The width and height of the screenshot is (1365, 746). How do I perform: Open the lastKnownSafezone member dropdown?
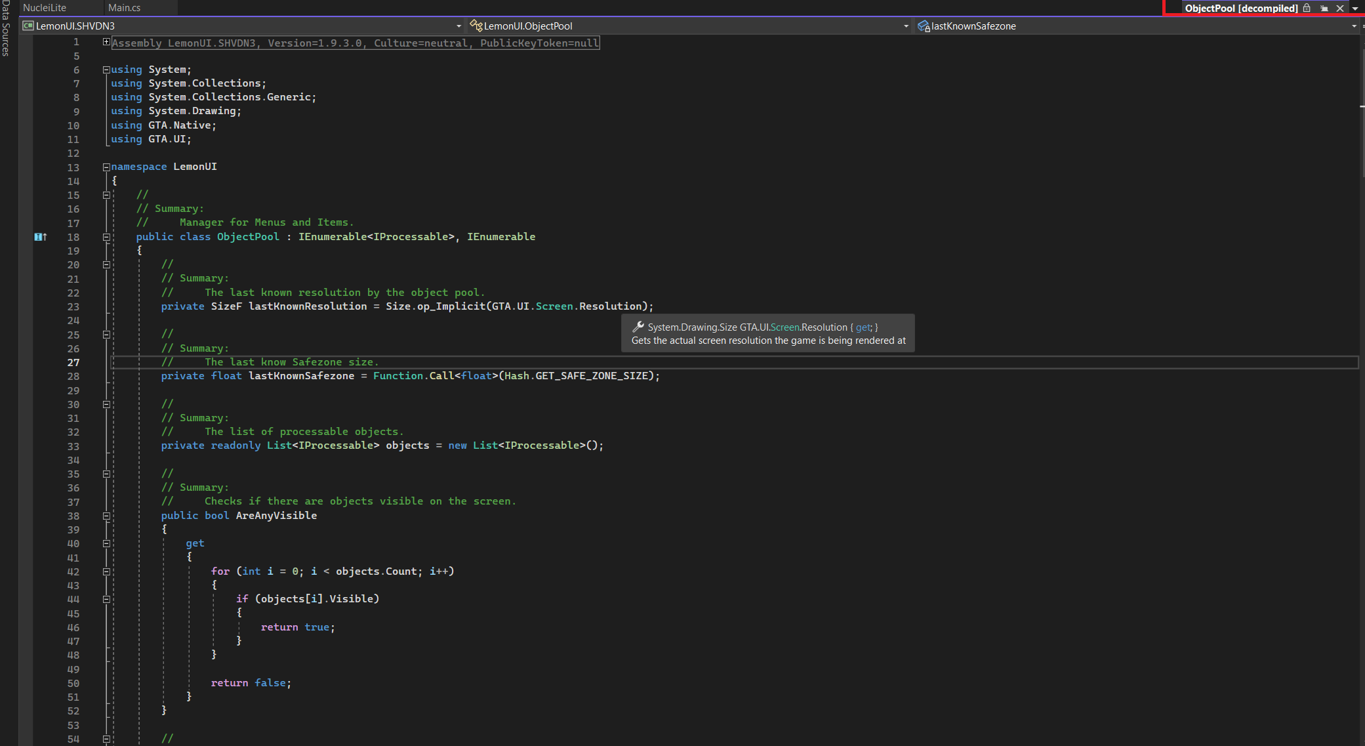click(x=1354, y=26)
